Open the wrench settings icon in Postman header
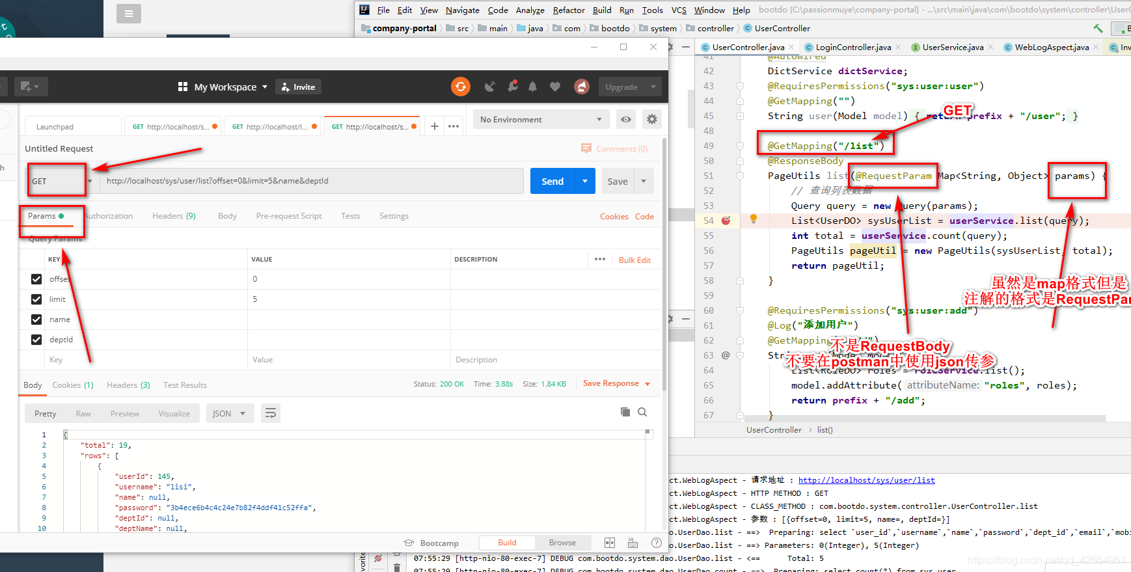1131x572 pixels. [x=513, y=87]
